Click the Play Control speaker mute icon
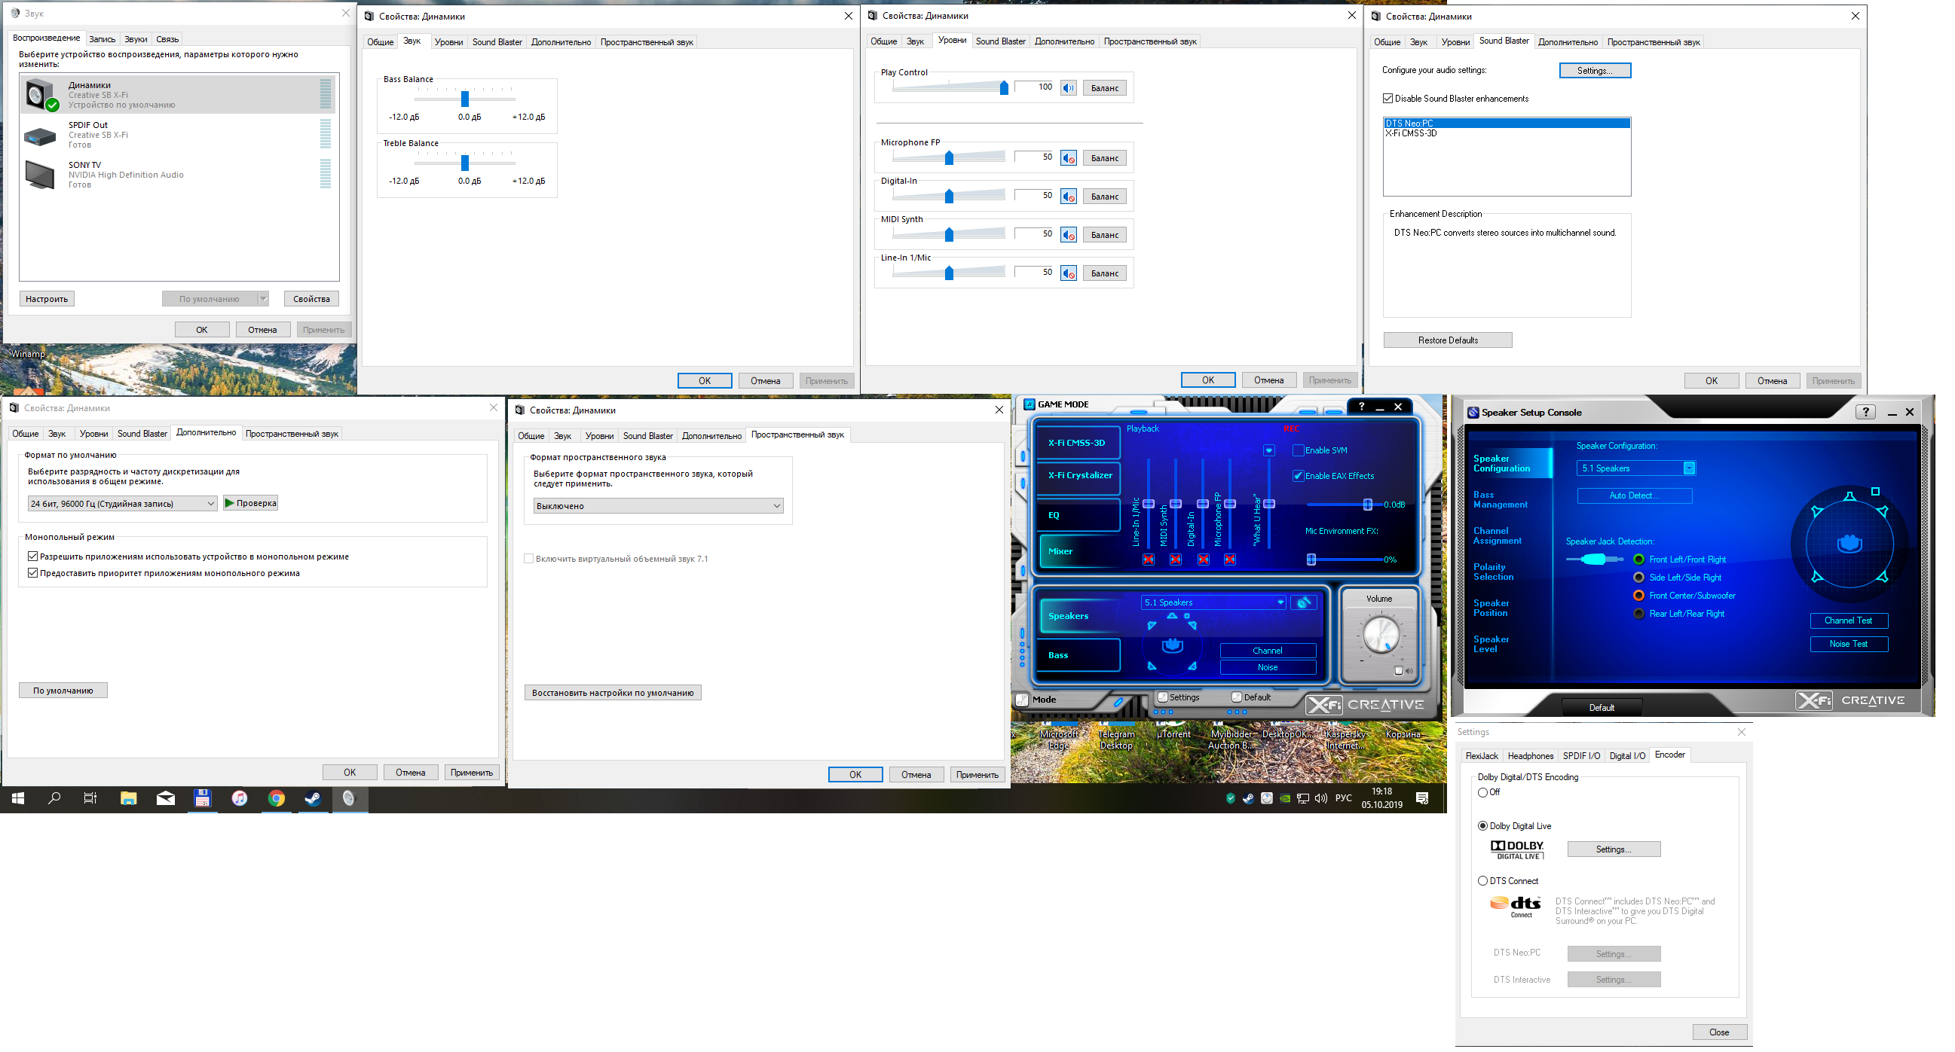This screenshot has width=1955, height=1052. click(x=1068, y=88)
